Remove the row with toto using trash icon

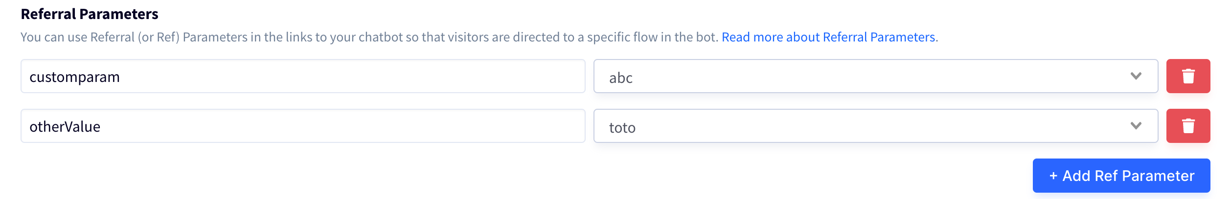[x=1188, y=126]
